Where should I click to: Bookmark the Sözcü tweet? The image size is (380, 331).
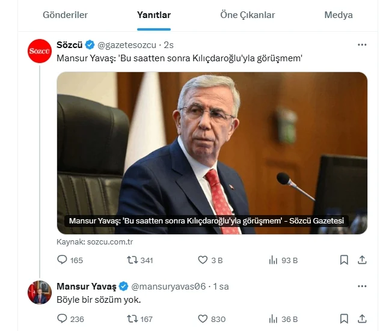[x=344, y=260]
